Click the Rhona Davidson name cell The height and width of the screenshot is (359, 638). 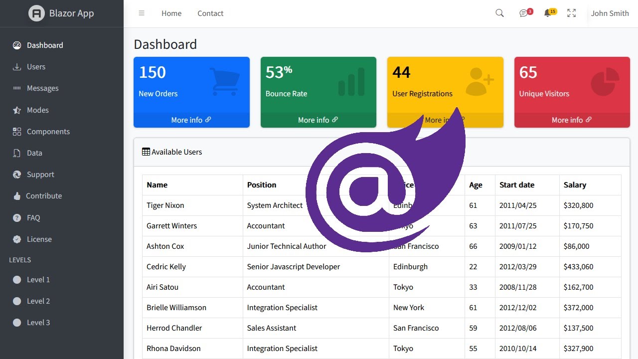192,349
